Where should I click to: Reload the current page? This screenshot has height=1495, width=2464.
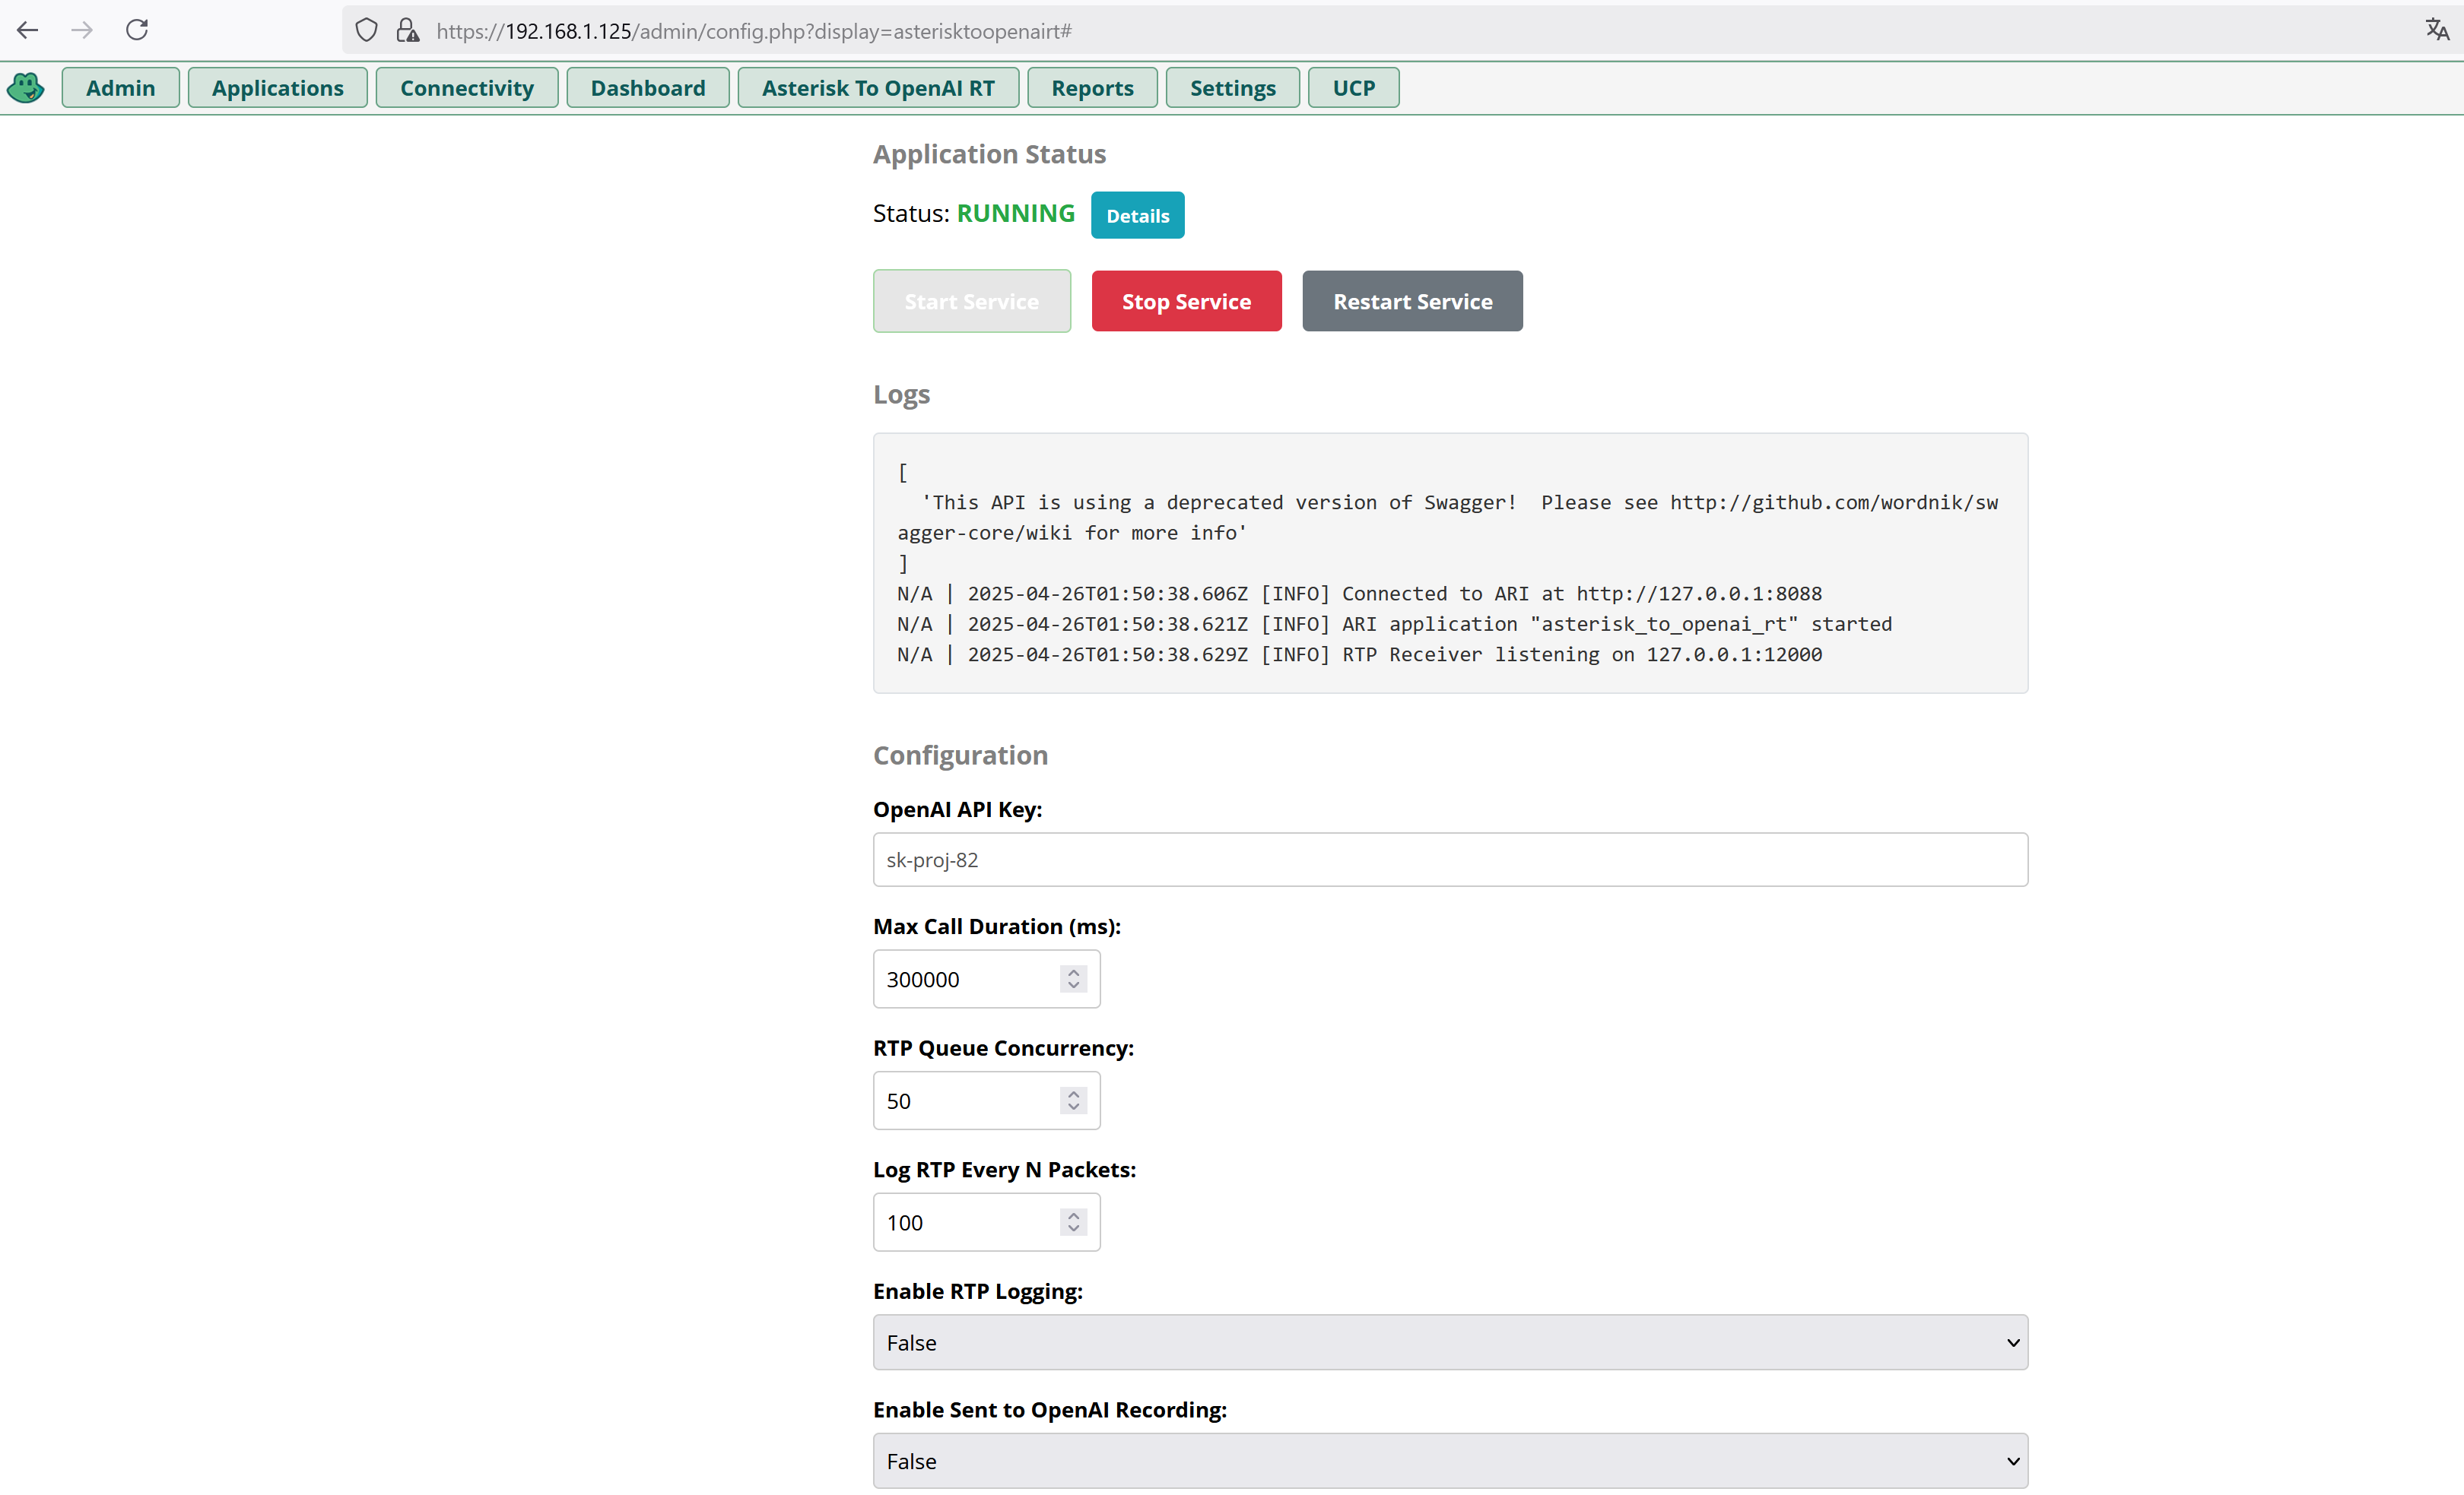(x=137, y=30)
